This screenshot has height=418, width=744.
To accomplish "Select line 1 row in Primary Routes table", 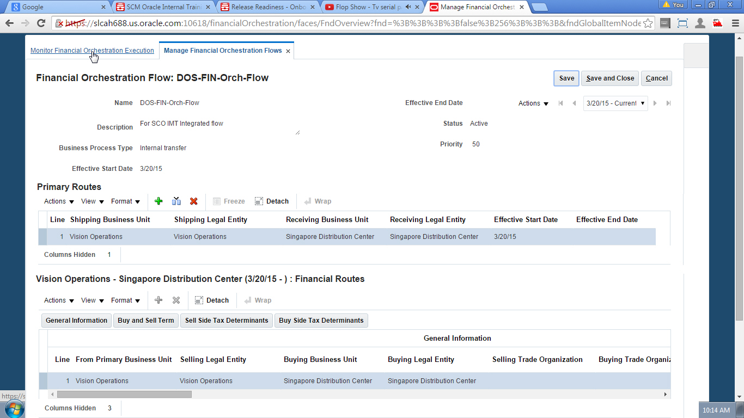I will coord(347,237).
